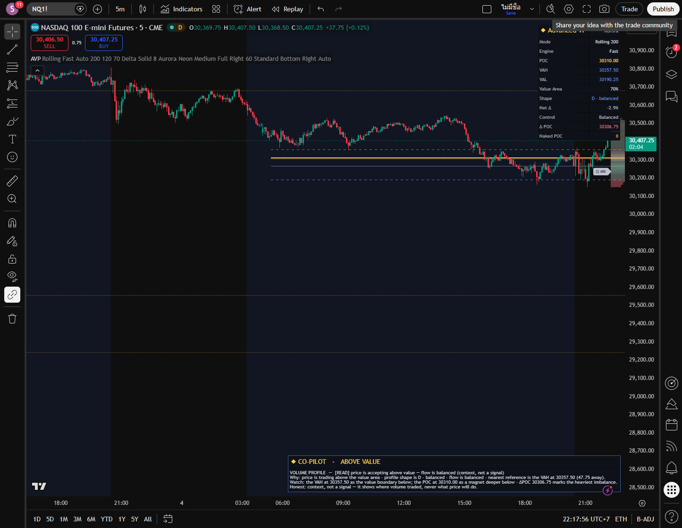
Task: Remove drawings with the trash icon
Action: [12, 319]
